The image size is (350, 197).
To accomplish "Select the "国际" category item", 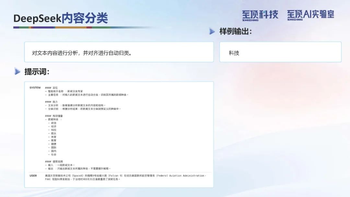I will tap(52, 148).
